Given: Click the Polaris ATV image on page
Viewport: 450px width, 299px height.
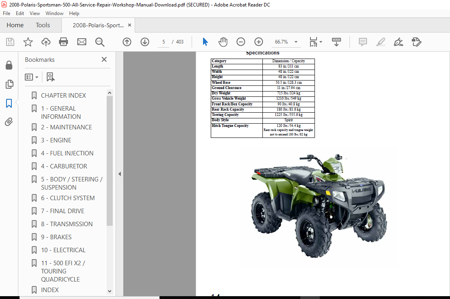Looking at the screenshot, I should tap(319, 205).
